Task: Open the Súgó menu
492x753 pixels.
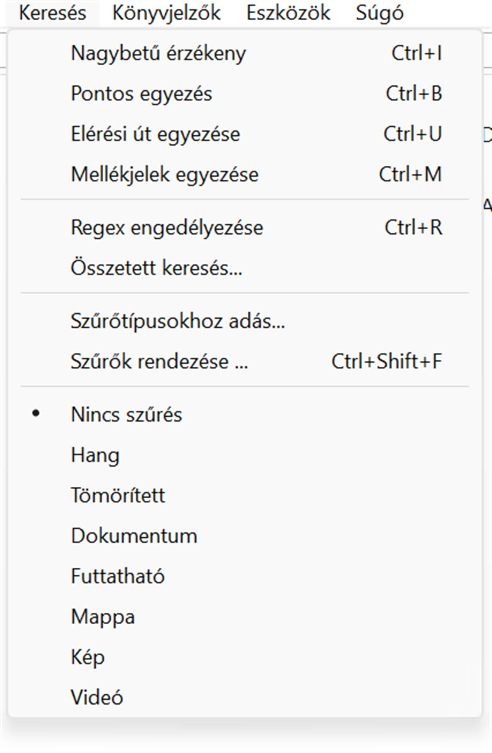Action: click(379, 13)
